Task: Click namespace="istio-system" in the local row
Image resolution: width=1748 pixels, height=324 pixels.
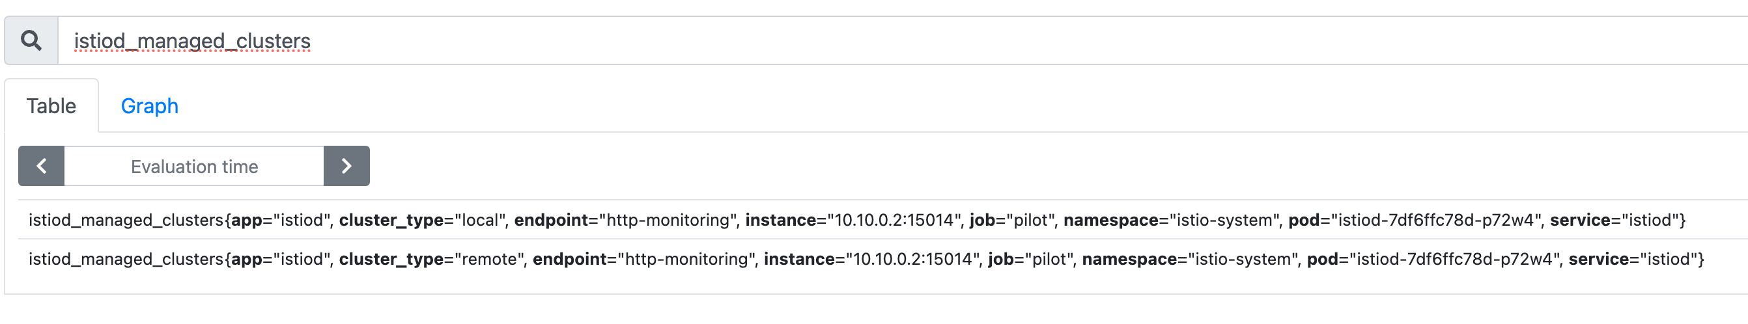Action: (1170, 221)
